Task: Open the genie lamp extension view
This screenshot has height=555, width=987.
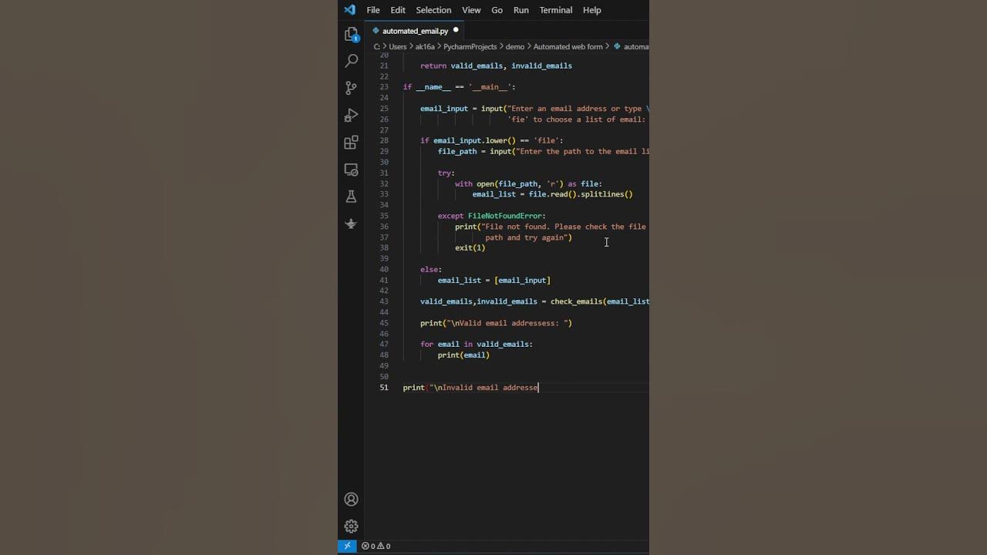Action: (351, 224)
